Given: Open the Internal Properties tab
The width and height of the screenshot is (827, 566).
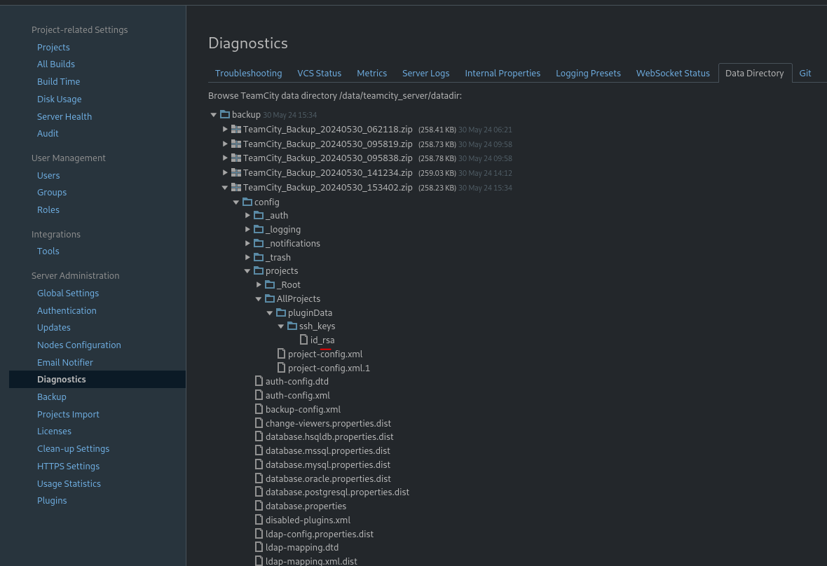Looking at the screenshot, I should coord(503,74).
